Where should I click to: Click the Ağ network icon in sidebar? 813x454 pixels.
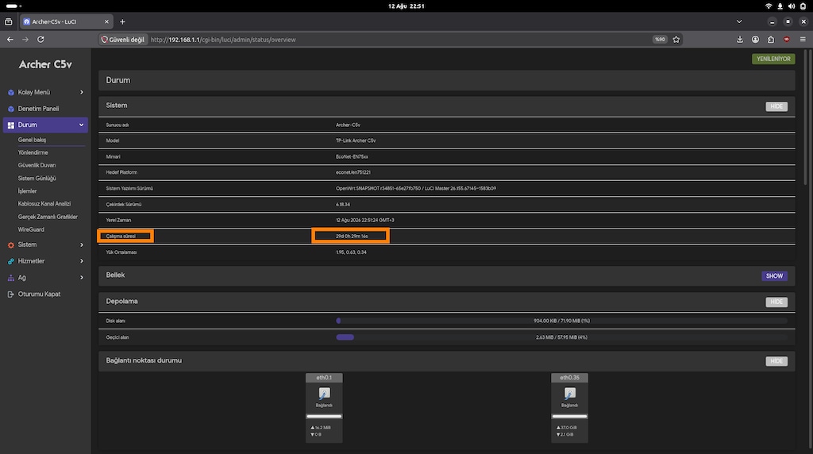(11, 278)
